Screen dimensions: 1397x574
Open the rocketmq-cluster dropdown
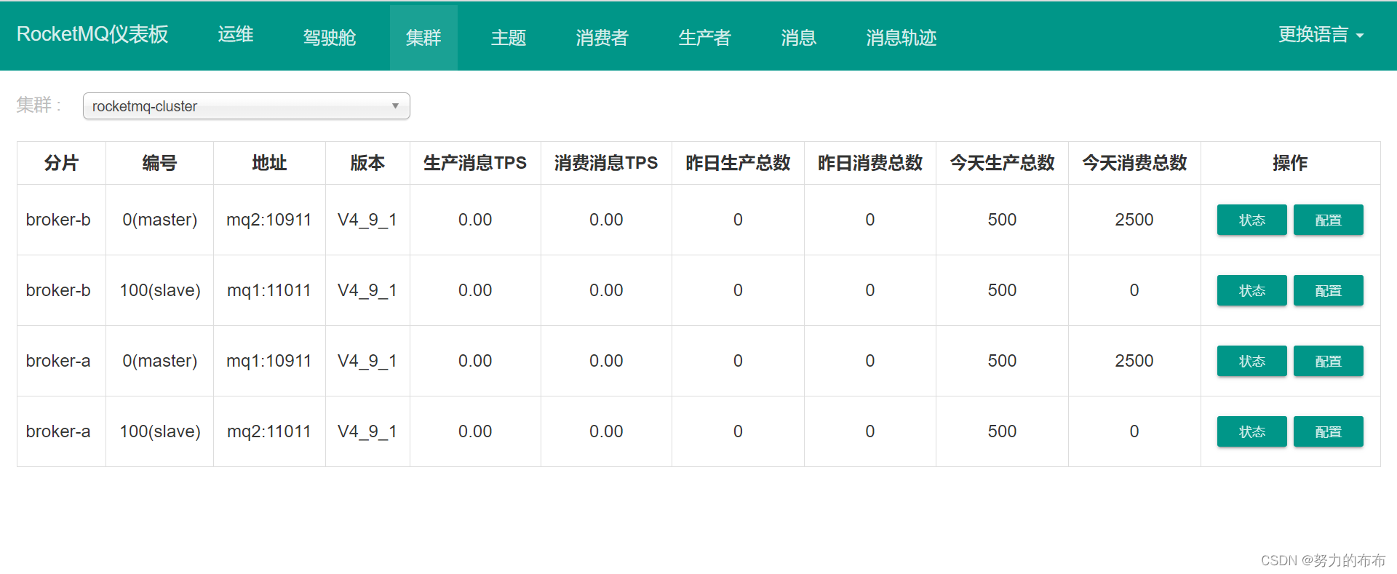[x=247, y=106]
